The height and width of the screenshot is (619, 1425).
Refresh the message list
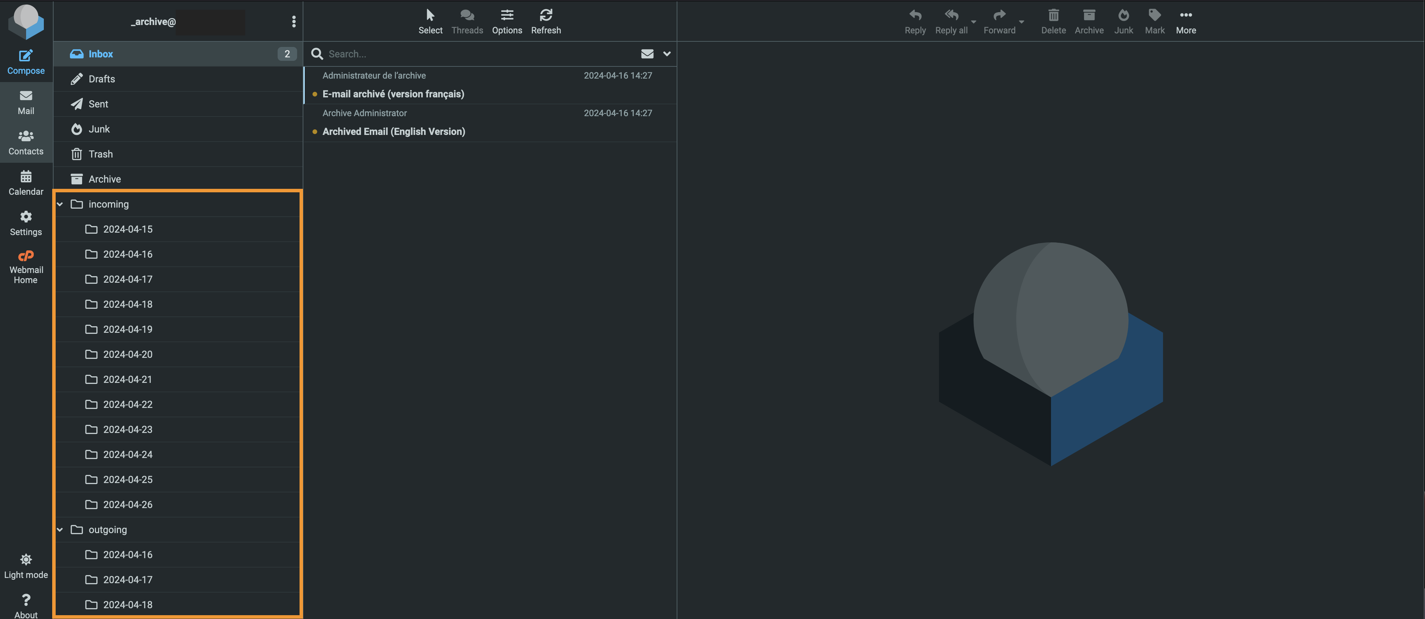546,22
